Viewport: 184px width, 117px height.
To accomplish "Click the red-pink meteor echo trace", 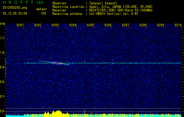I will [x=54, y=63].
